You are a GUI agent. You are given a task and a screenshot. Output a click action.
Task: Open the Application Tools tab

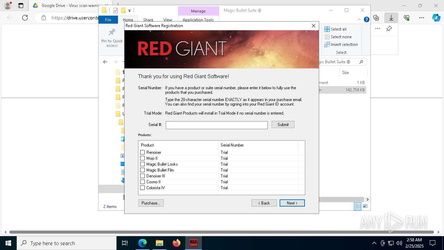click(198, 20)
